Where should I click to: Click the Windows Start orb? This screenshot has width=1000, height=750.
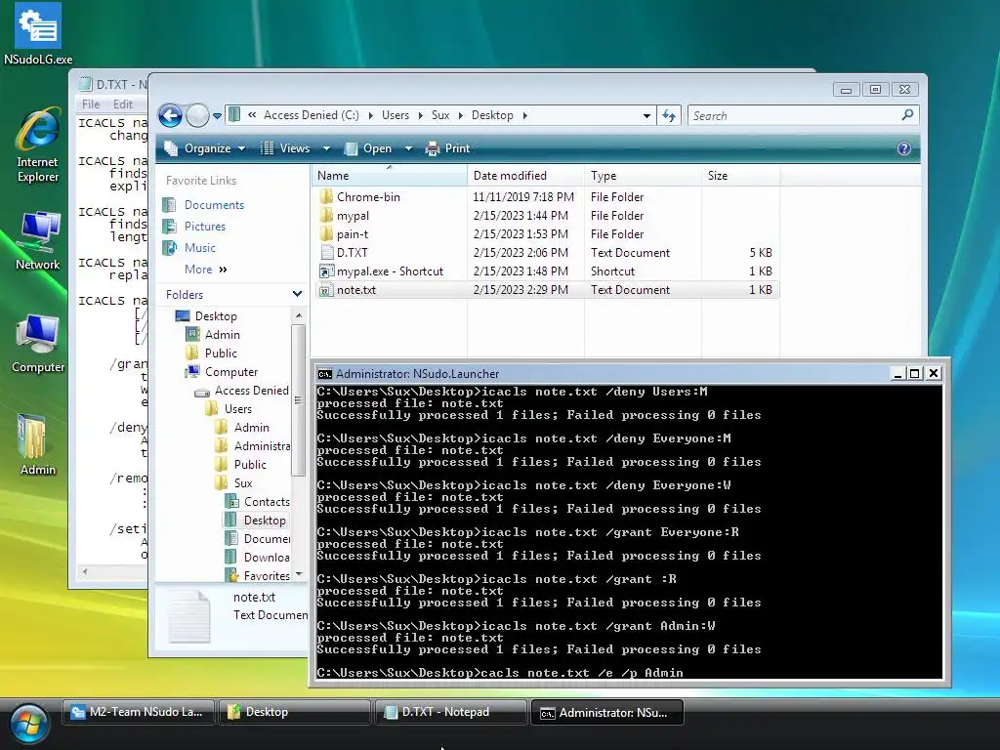28,724
